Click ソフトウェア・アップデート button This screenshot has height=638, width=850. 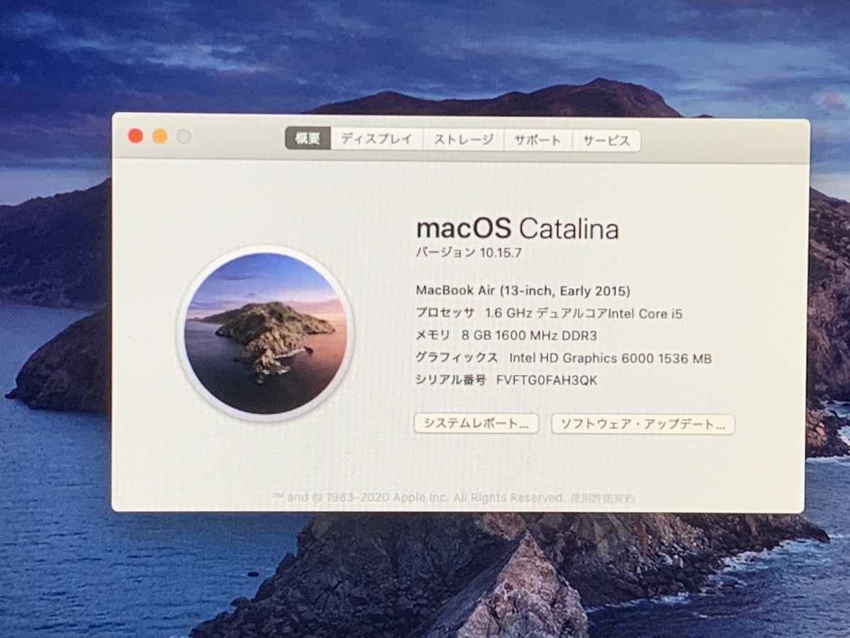643,425
